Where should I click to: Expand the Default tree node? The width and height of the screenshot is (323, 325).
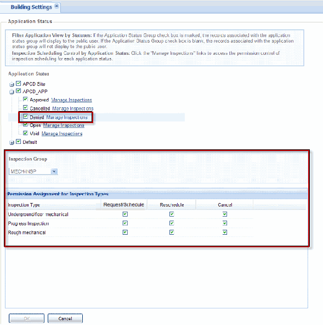12,143
